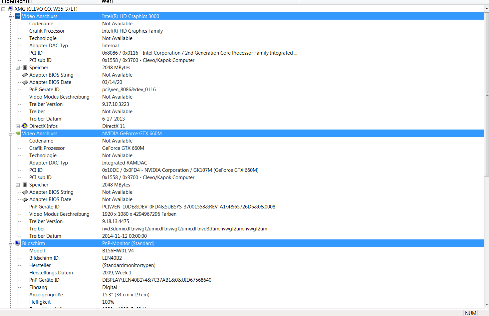
Task: Click the NVIDIA PnP Geräte ID PCI\VEN_10DE value
Action: tap(189, 207)
